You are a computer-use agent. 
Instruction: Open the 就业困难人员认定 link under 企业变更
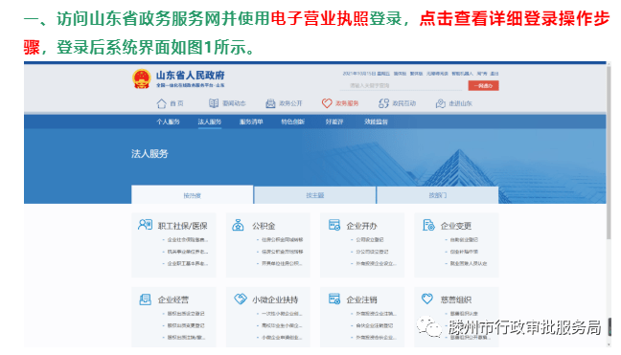468,263
